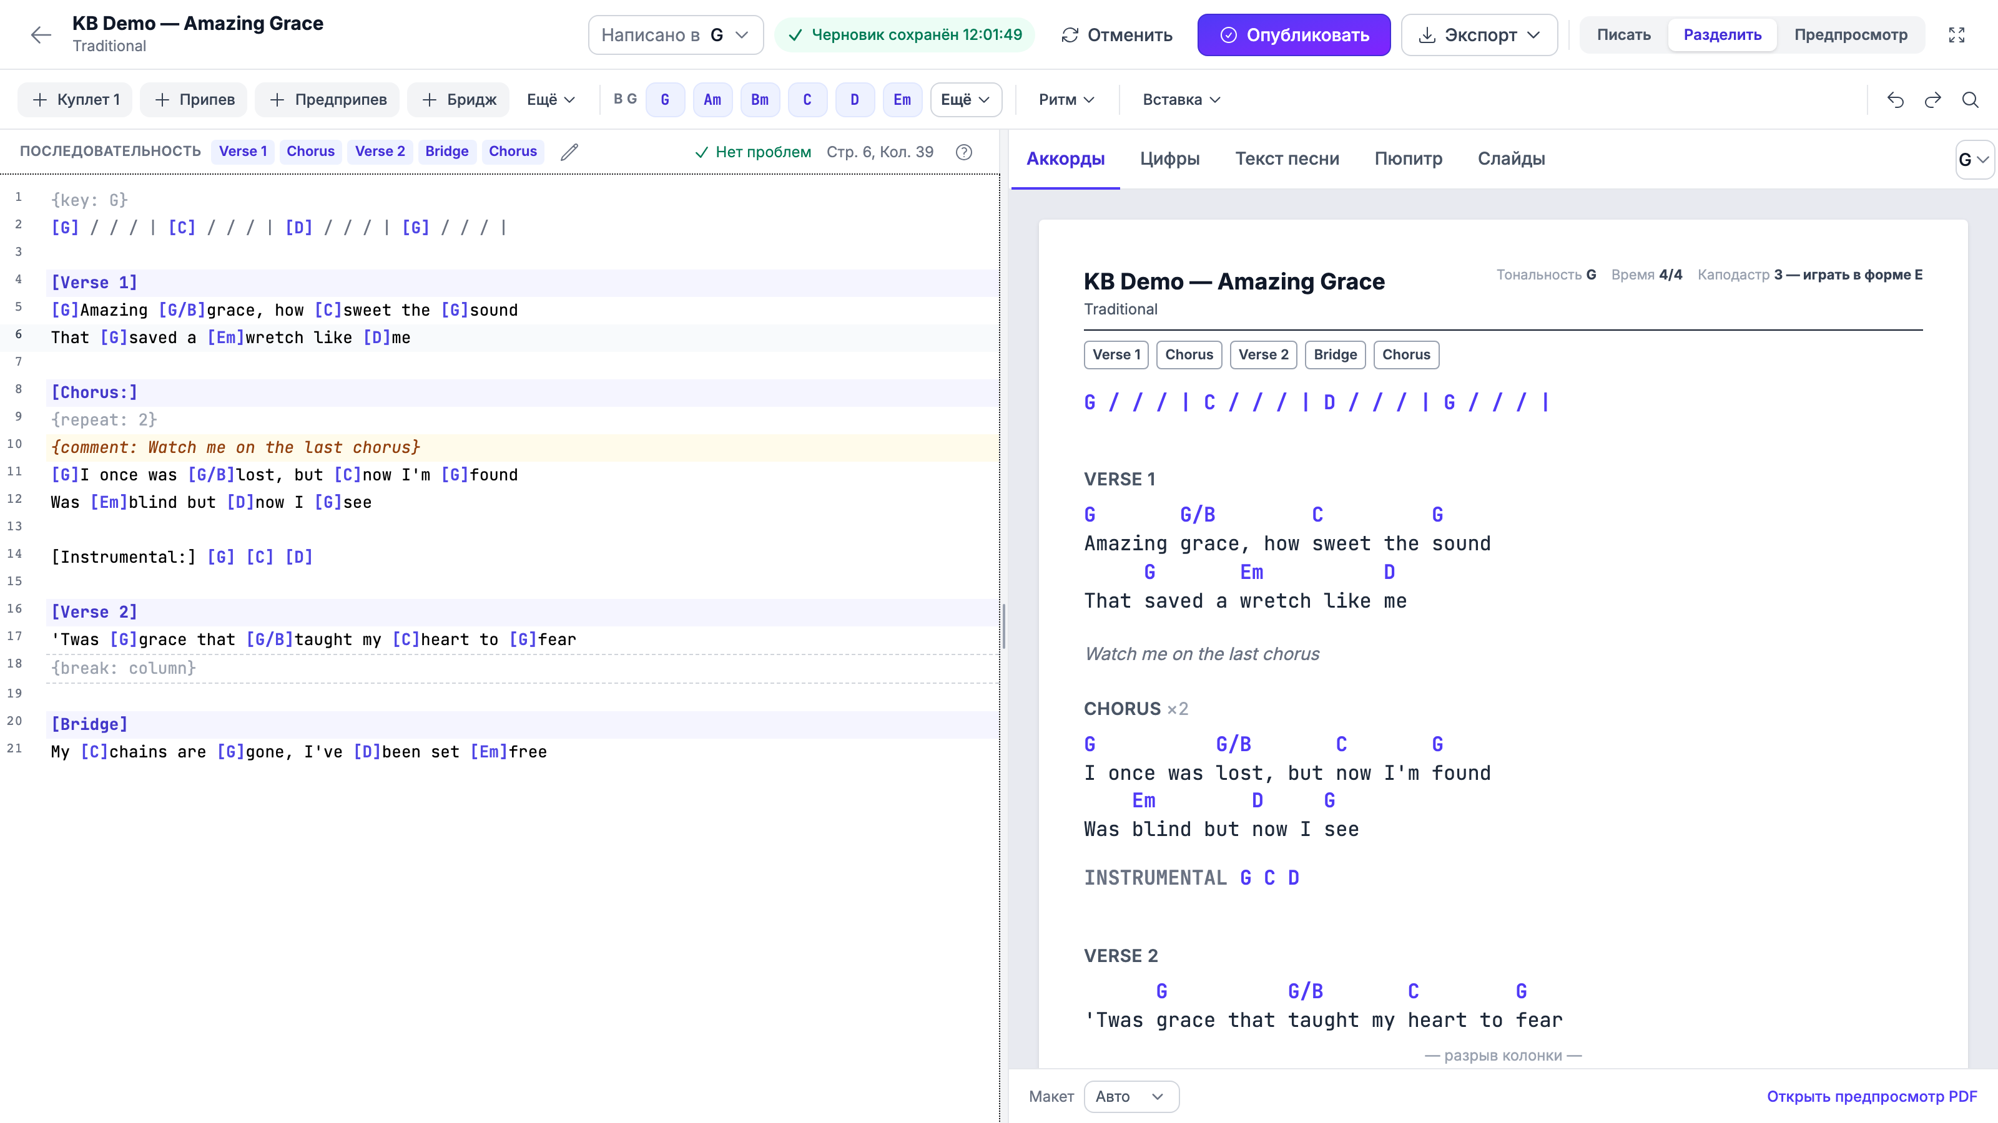Open the Макет Авто dropdown
This screenshot has width=1998, height=1123.
click(1131, 1097)
